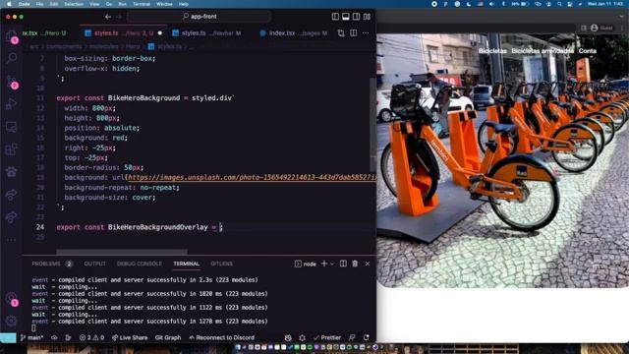The width and height of the screenshot is (629, 354).
Task: Click the horizontal editor scrollbar
Action: tap(122, 252)
